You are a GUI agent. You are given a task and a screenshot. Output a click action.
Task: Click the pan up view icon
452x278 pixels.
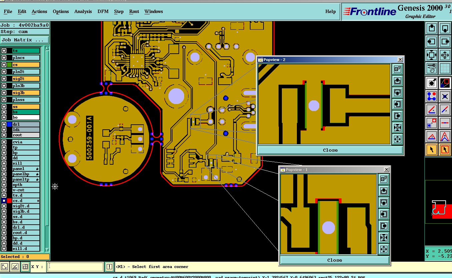[x=432, y=28]
